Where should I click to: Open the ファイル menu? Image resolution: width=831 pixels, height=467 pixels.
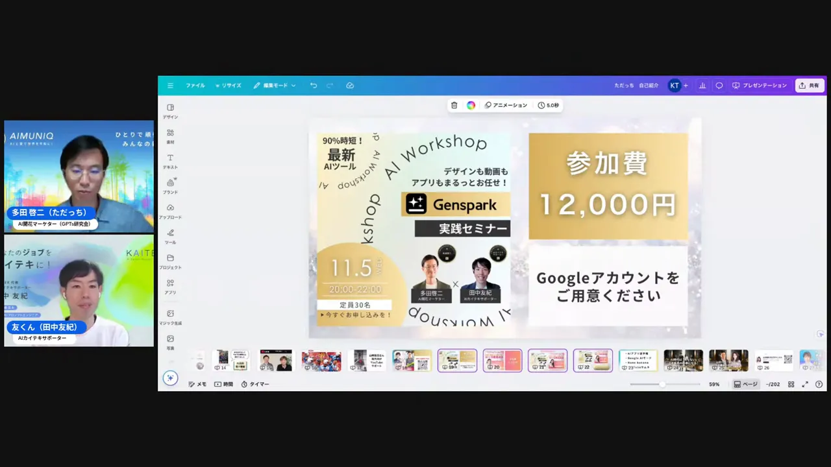point(195,86)
